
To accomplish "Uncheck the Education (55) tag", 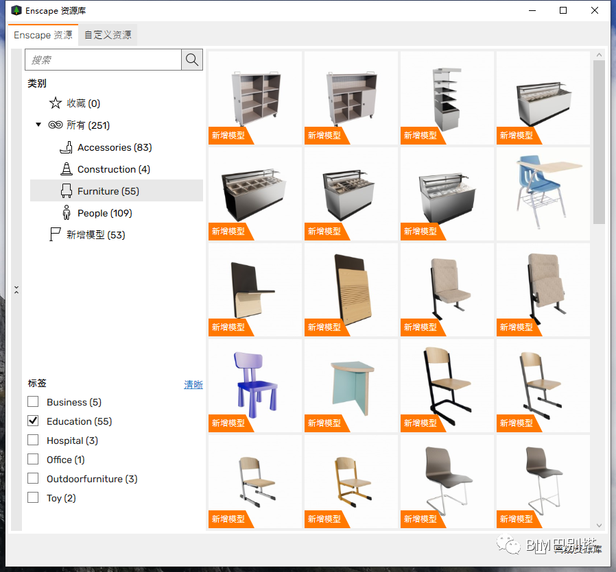I will pos(33,421).
